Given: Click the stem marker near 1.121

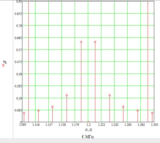Looking at the screenshot, I should 38,111.
